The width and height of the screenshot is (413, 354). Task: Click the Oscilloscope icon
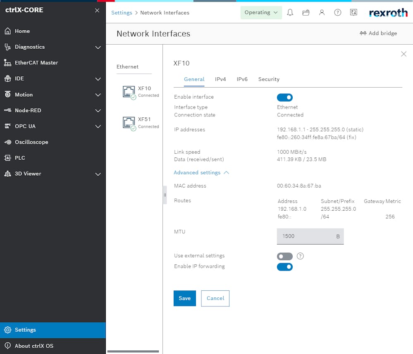tap(7, 142)
